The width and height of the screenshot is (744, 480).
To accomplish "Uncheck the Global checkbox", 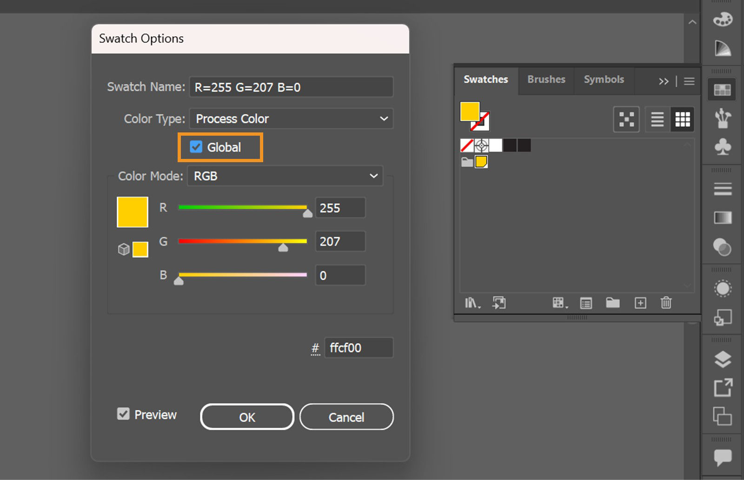I will click(196, 146).
